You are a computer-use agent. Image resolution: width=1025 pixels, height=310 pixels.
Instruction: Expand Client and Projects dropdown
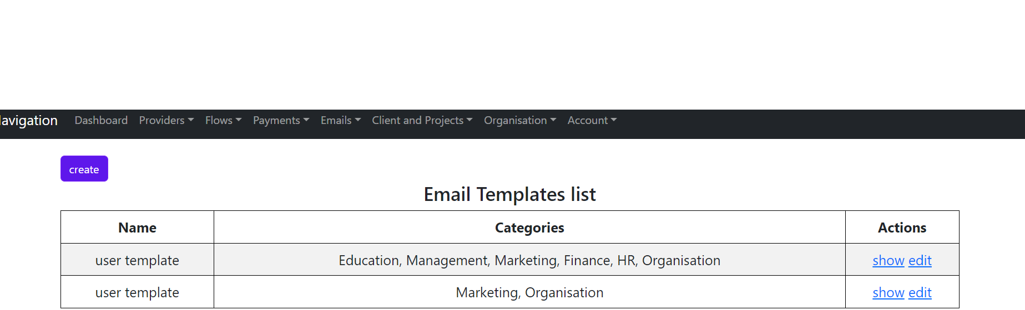pos(422,120)
